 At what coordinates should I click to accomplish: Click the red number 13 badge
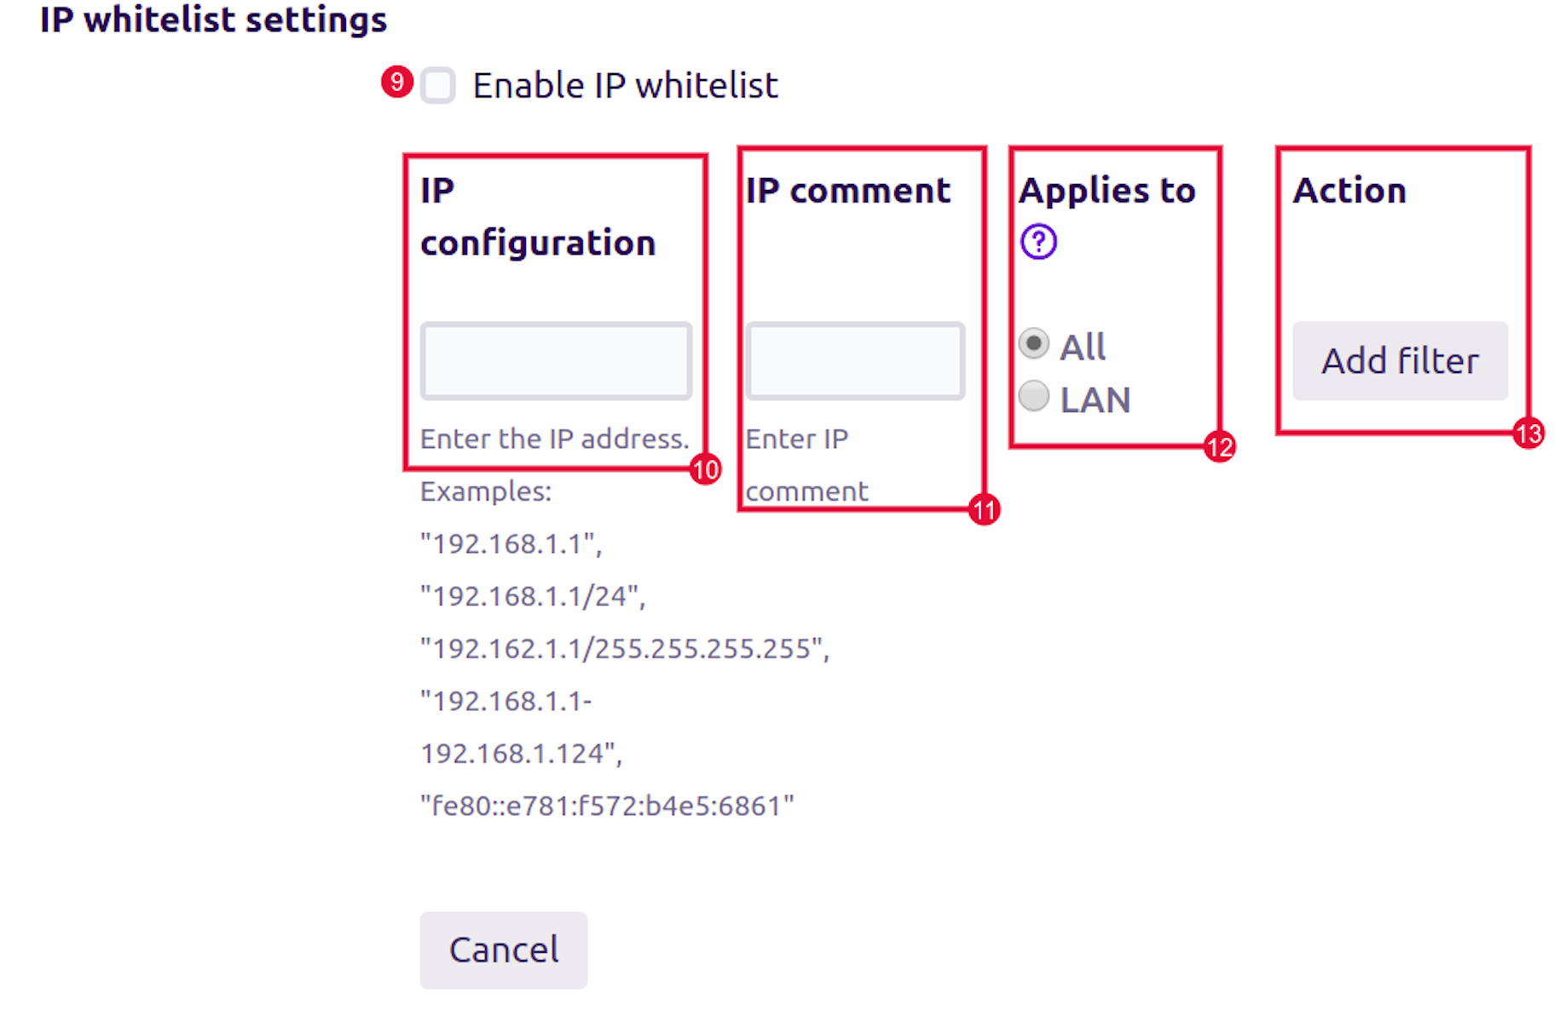[x=1528, y=433]
